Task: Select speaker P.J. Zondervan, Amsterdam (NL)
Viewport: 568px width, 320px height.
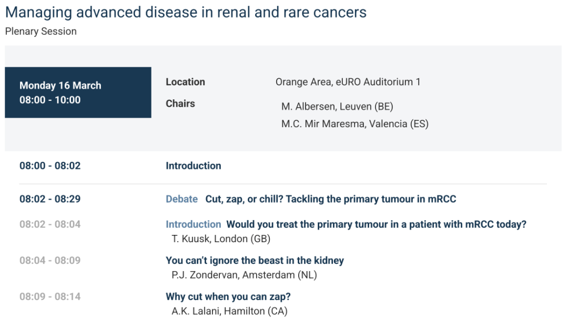Action: click(244, 275)
